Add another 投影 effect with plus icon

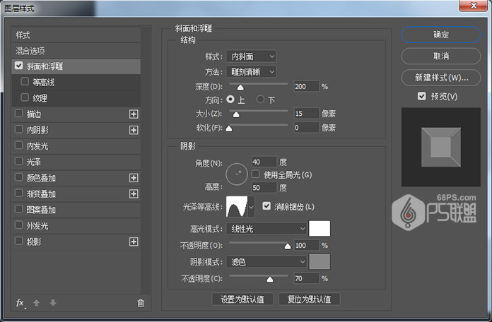coord(134,241)
